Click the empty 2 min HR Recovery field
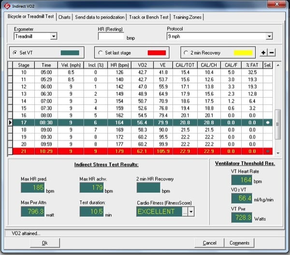Screen dimensions: 290x255 148,188
